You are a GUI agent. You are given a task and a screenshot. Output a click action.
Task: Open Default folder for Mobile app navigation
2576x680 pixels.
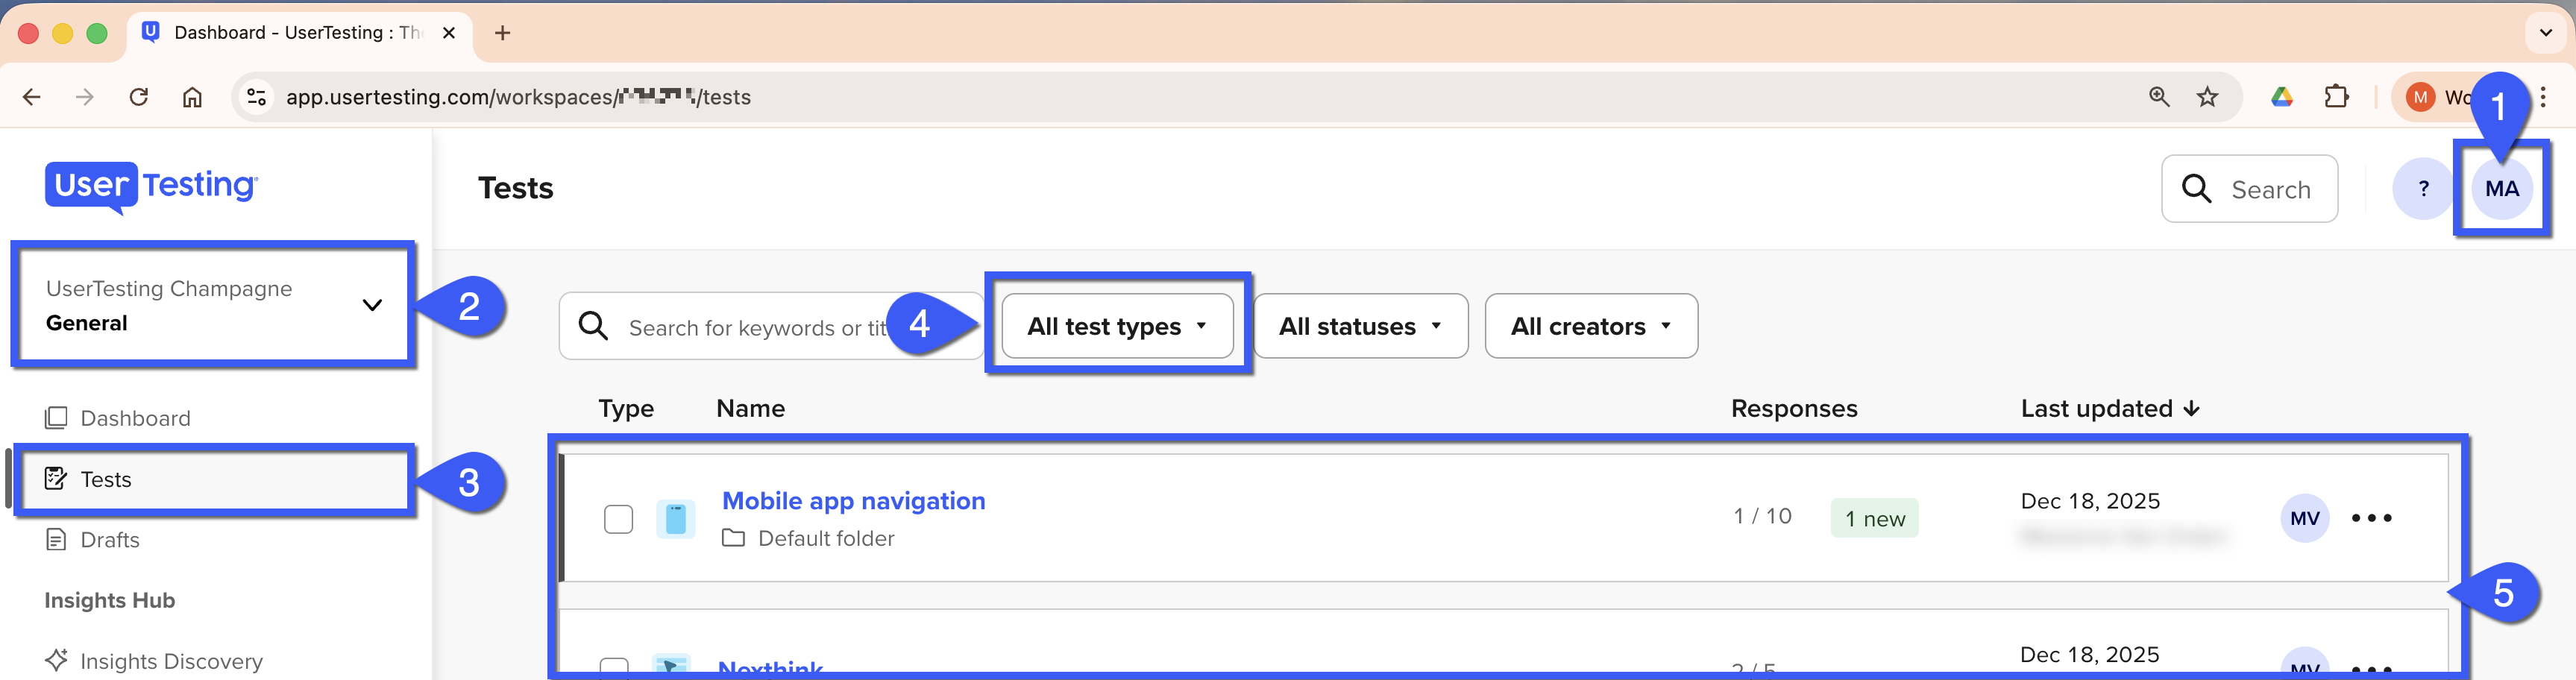coord(826,539)
